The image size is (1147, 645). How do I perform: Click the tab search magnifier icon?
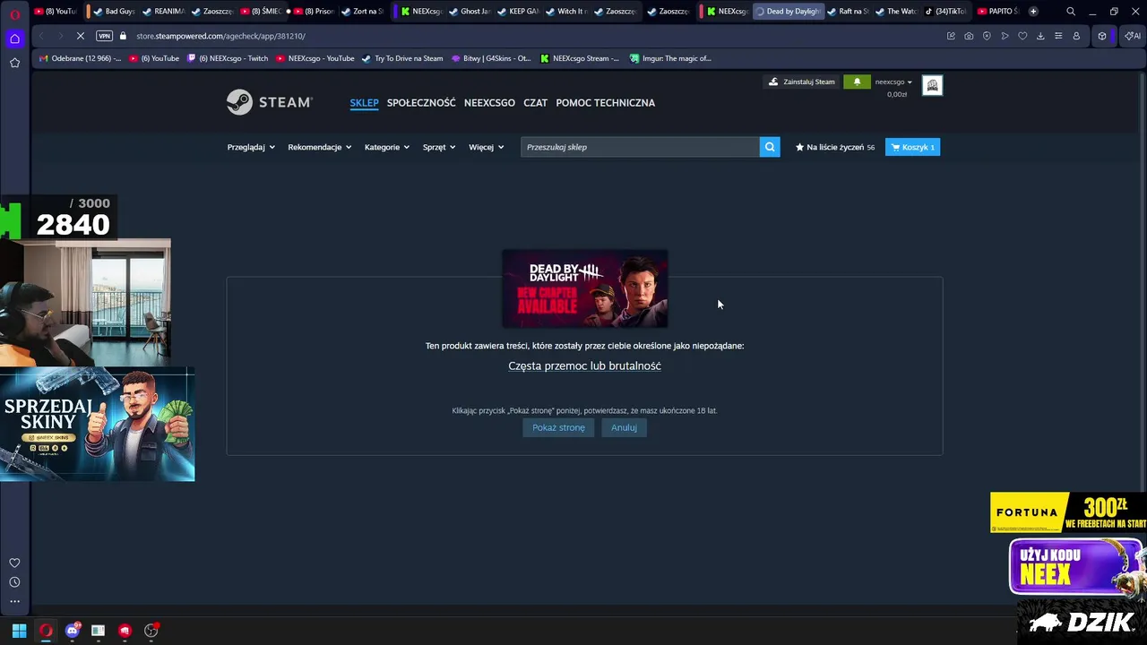(1071, 12)
